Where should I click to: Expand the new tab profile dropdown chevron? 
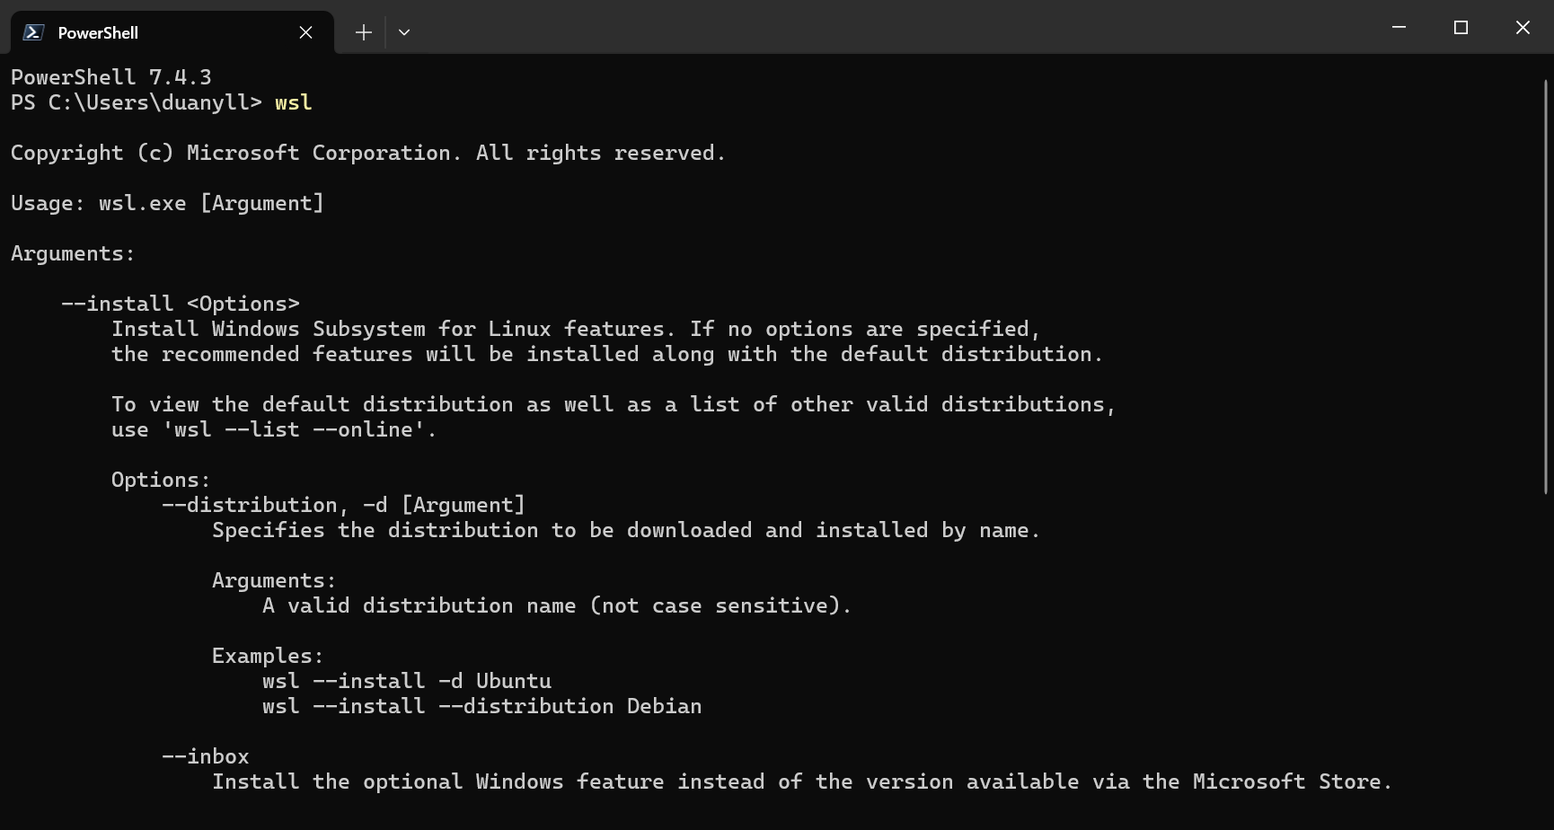coord(404,32)
